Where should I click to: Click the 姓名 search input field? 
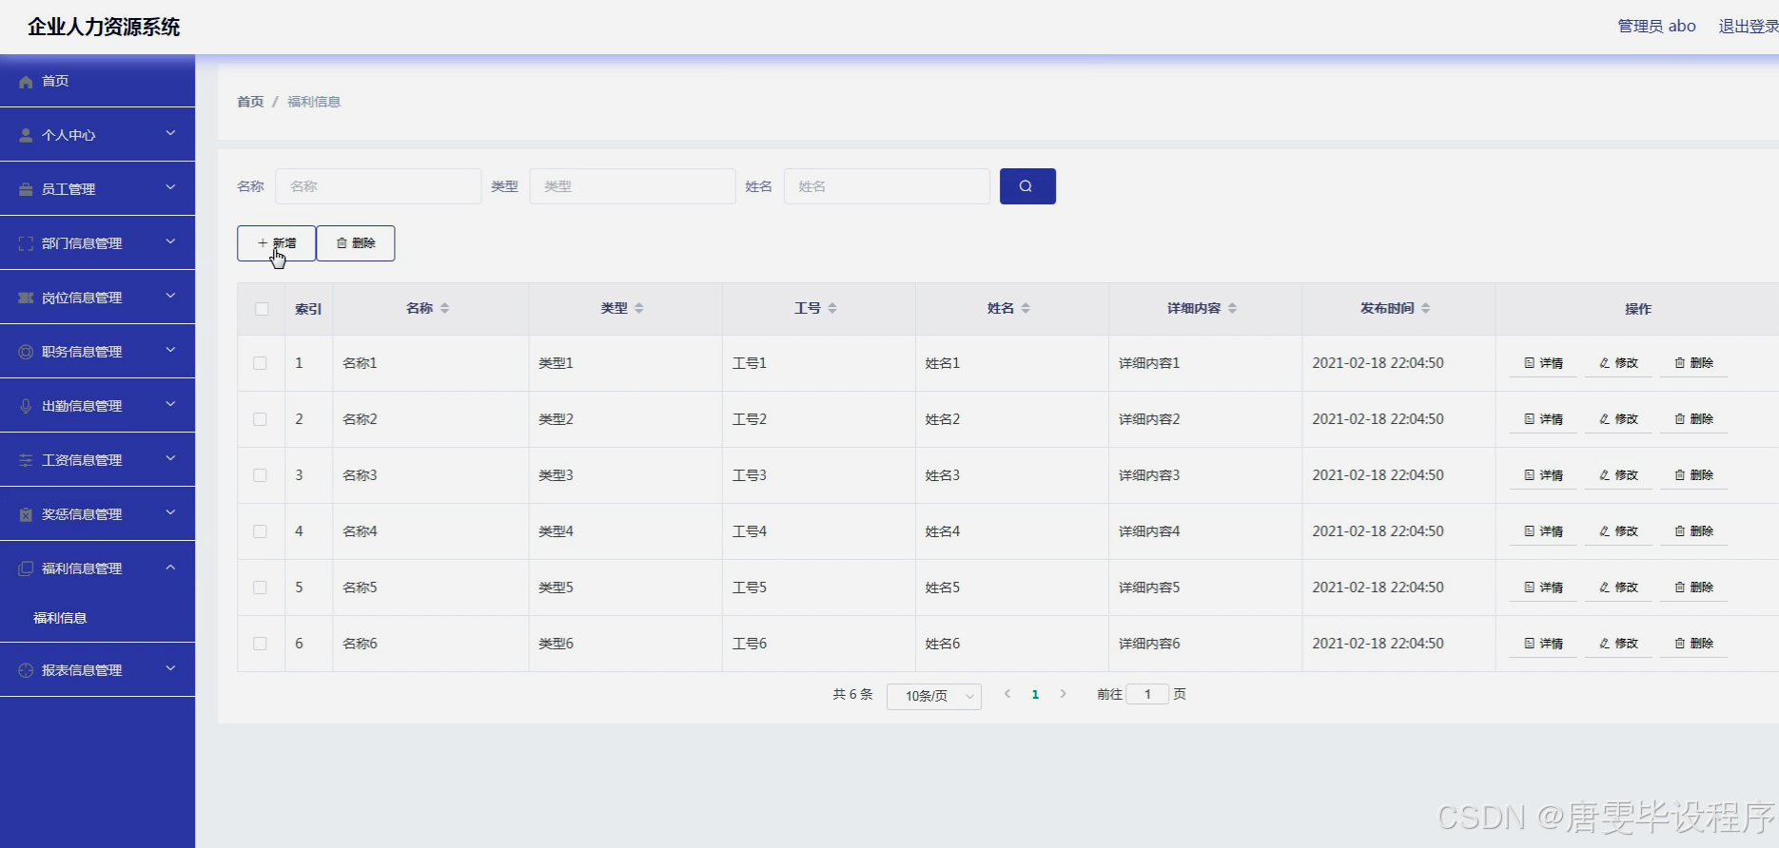pyautogui.click(x=887, y=186)
